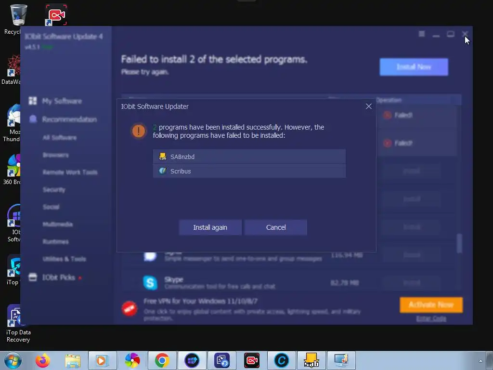The width and height of the screenshot is (493, 370).
Task: Select the SABnzbd row in failed list
Action: 249,157
